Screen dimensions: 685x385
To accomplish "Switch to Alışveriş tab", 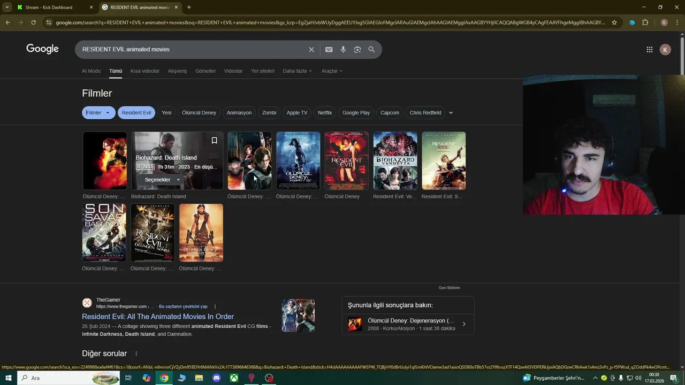I will [178, 71].
